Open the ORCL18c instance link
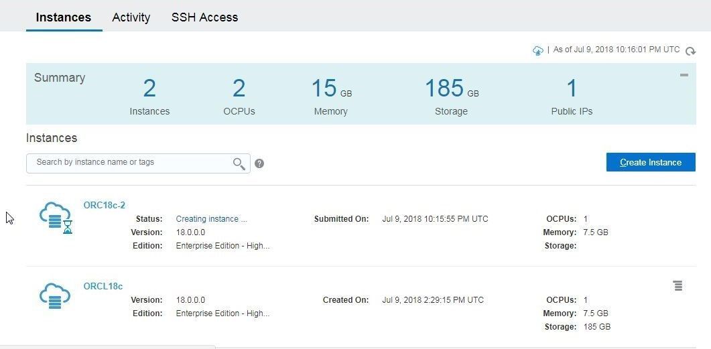The height and width of the screenshot is (349, 711). point(103,287)
